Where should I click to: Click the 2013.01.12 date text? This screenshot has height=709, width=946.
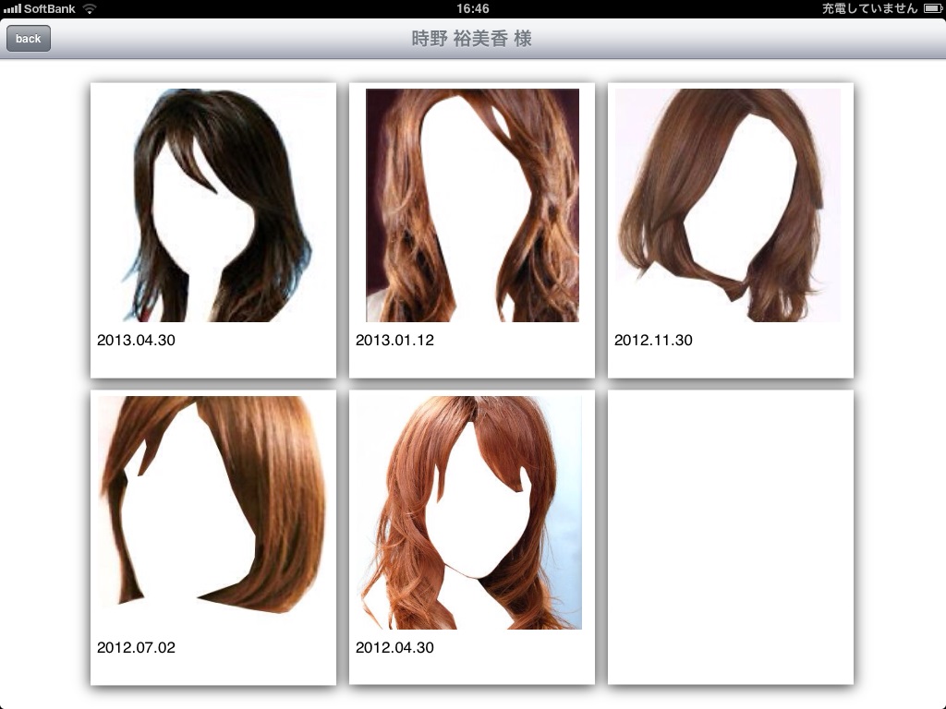pos(394,340)
